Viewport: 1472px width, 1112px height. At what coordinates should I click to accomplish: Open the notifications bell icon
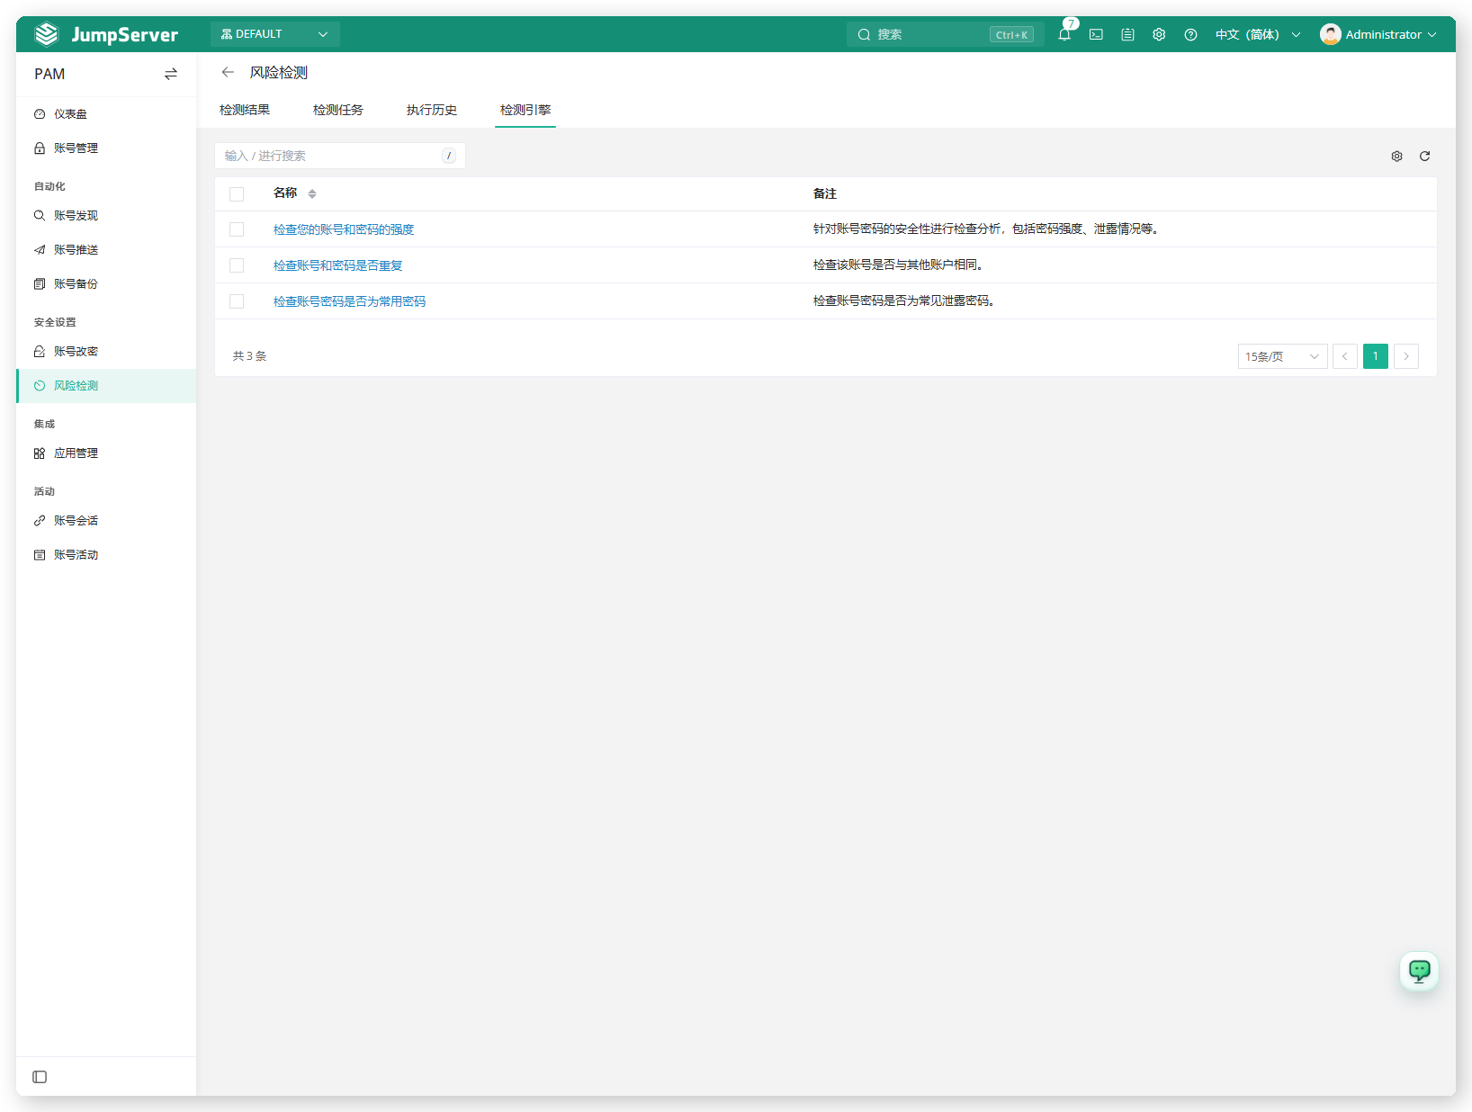pos(1064,34)
